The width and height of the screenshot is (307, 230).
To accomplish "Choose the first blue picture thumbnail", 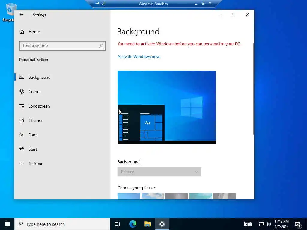I will pyautogui.click(x=129, y=196).
